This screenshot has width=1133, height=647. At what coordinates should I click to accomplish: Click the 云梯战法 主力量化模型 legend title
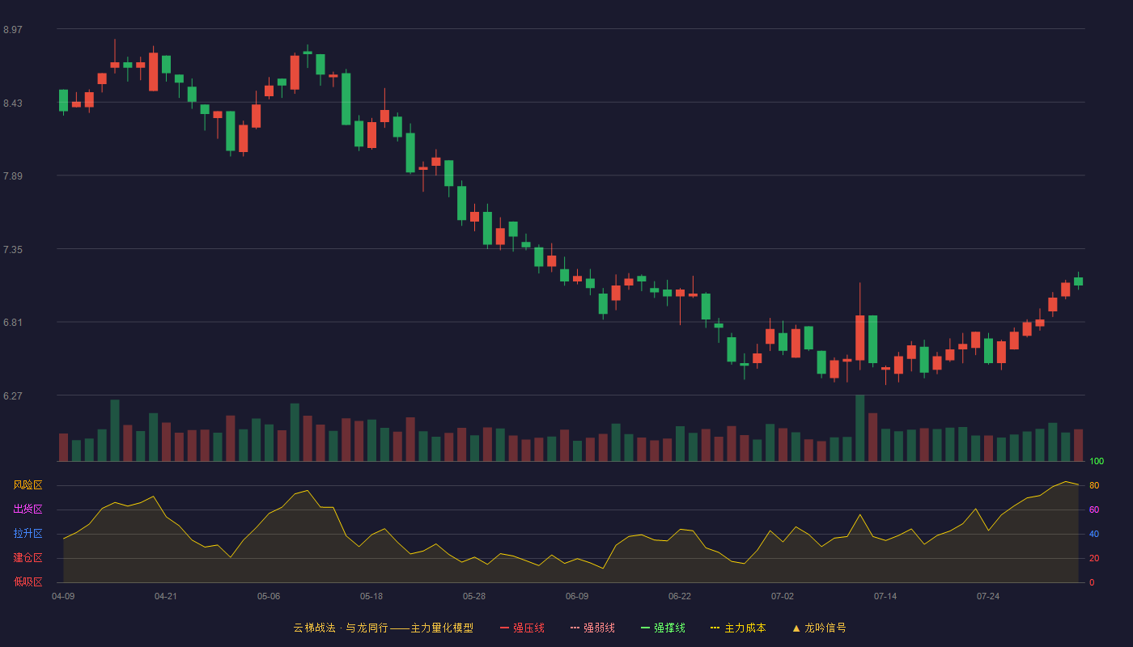pos(383,628)
